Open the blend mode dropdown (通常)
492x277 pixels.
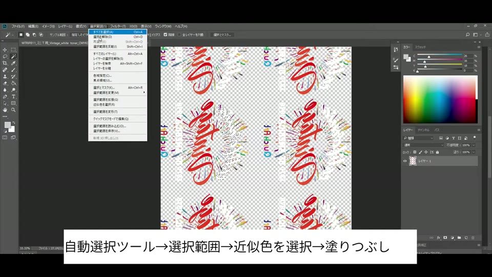(x=423, y=145)
